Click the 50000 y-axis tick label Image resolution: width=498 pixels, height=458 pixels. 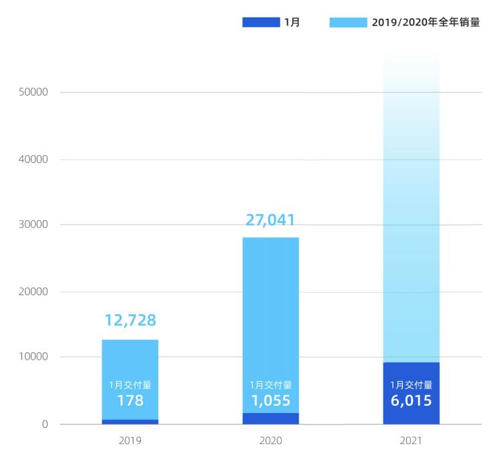33,92
